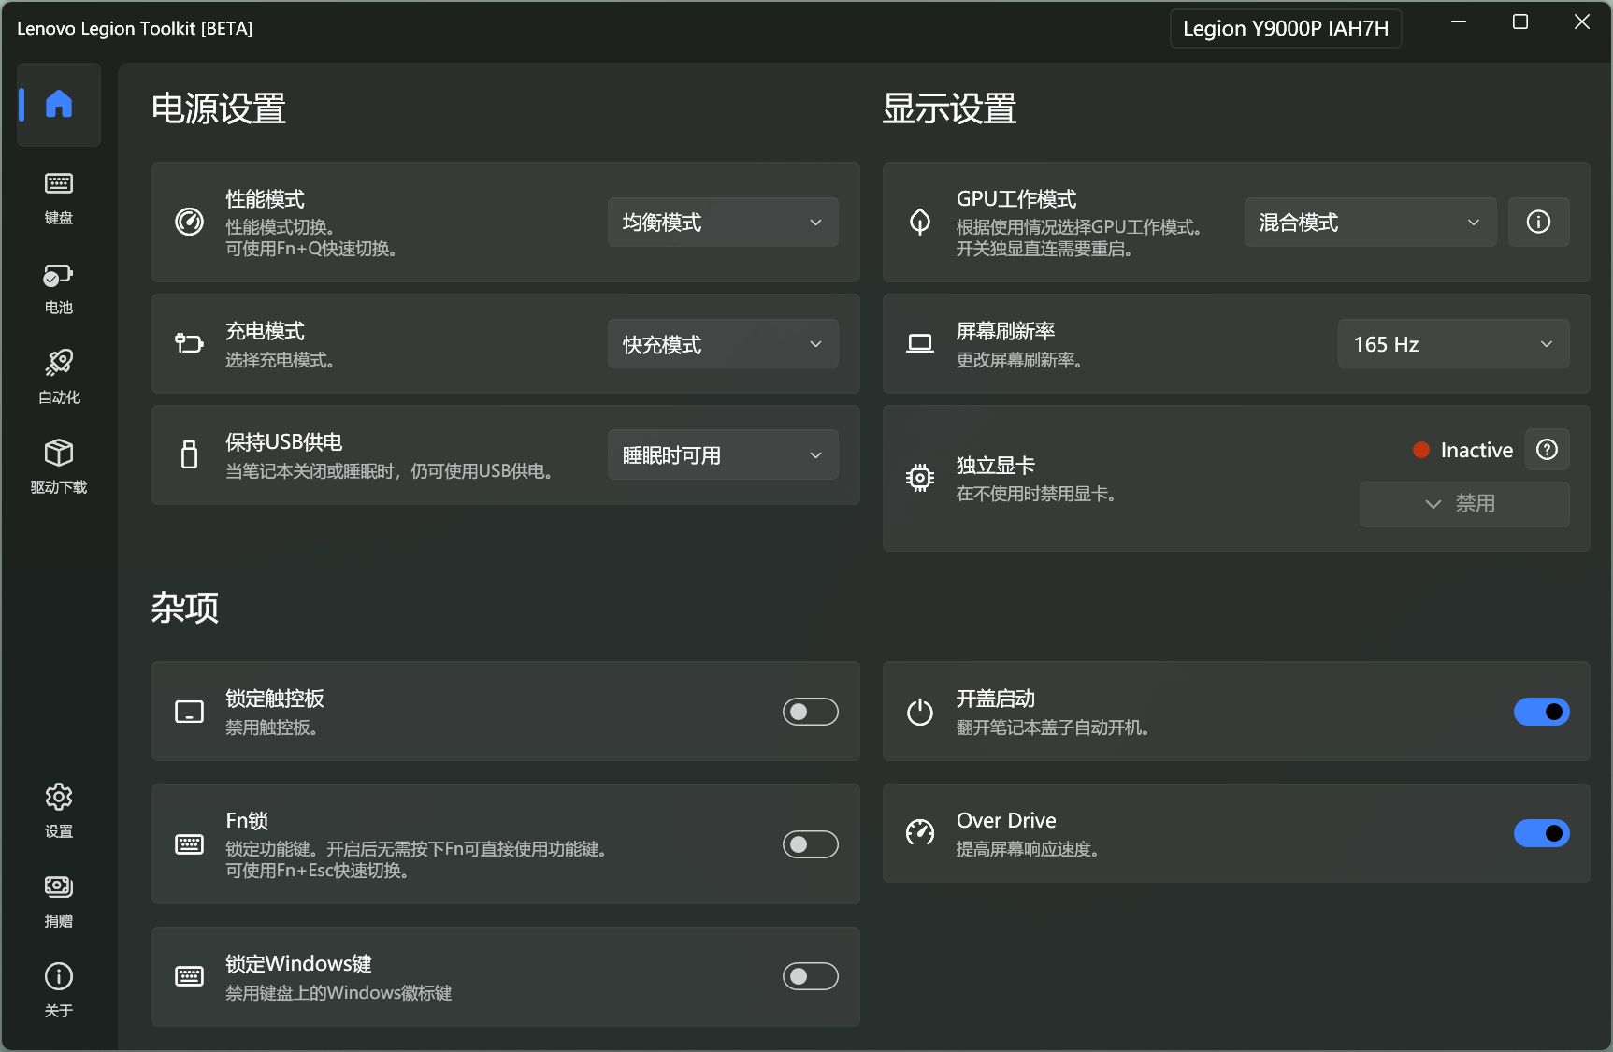Expand the 快充模式 charging dropdown
This screenshot has width=1613, height=1052.
point(723,344)
